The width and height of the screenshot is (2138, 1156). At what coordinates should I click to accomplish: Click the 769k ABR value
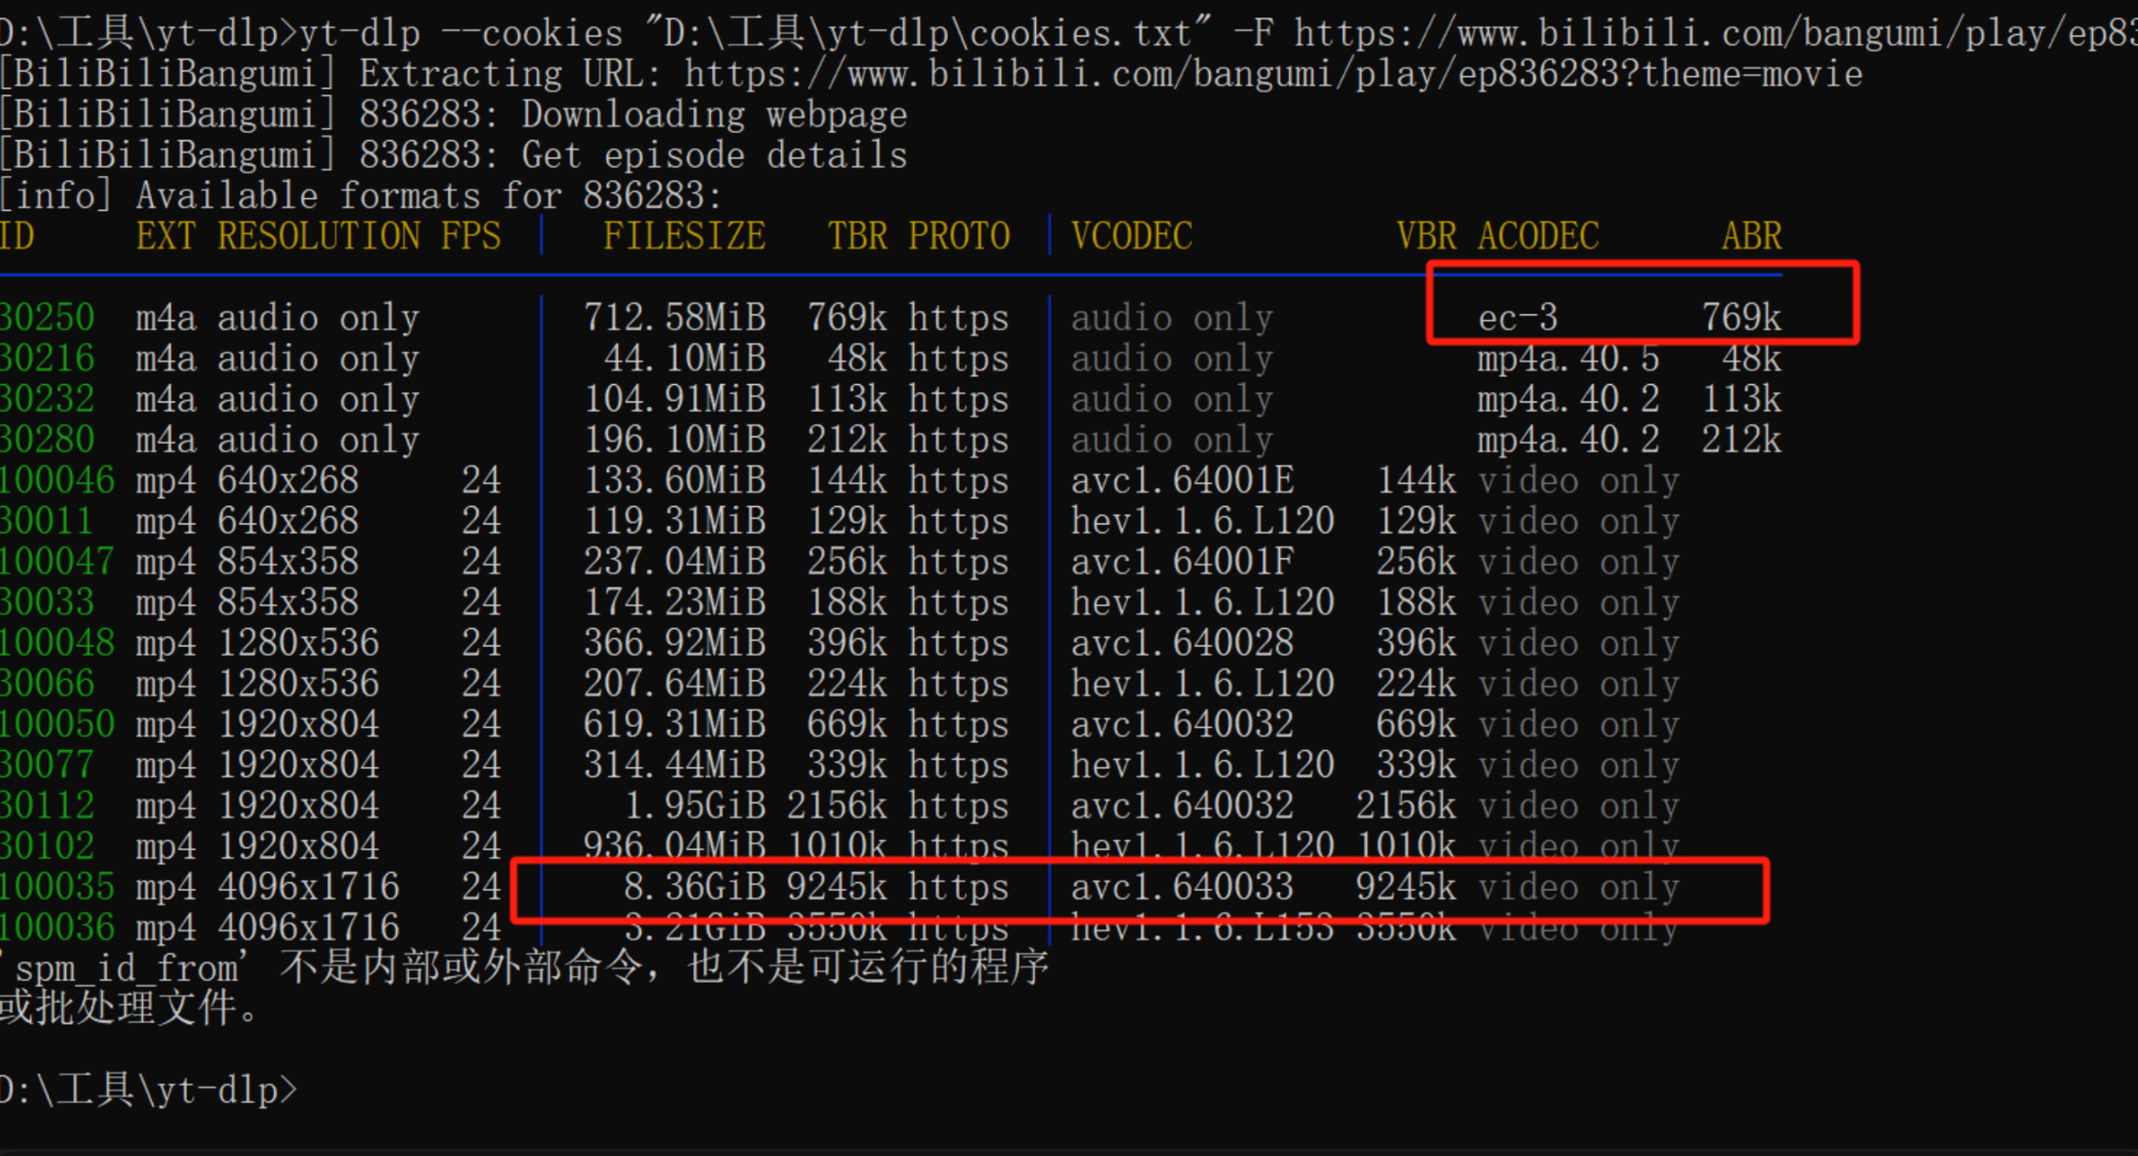(x=1741, y=318)
